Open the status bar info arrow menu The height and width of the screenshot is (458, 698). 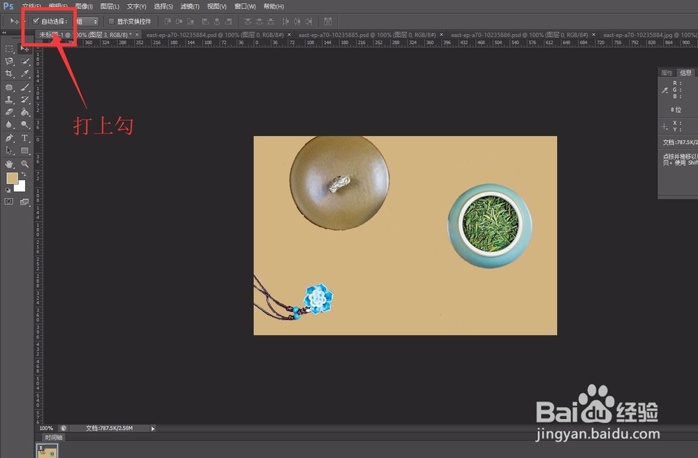(153, 429)
